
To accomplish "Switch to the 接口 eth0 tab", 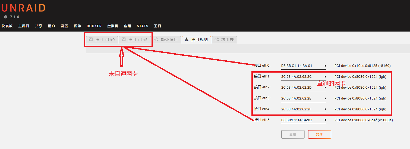I will (x=102, y=40).
